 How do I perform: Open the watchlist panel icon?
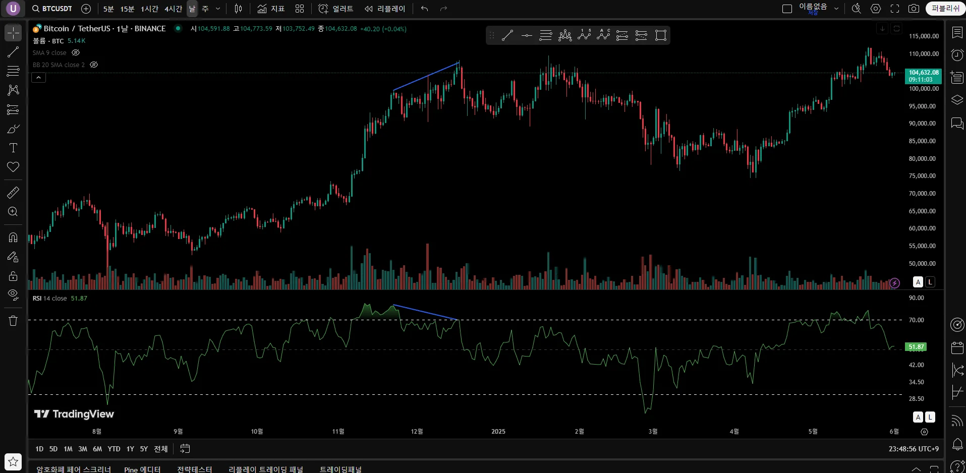(x=957, y=32)
